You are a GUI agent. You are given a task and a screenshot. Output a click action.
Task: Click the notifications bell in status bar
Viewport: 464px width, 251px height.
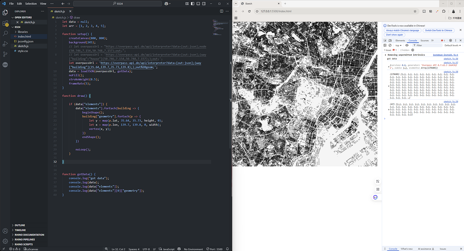[227, 249]
